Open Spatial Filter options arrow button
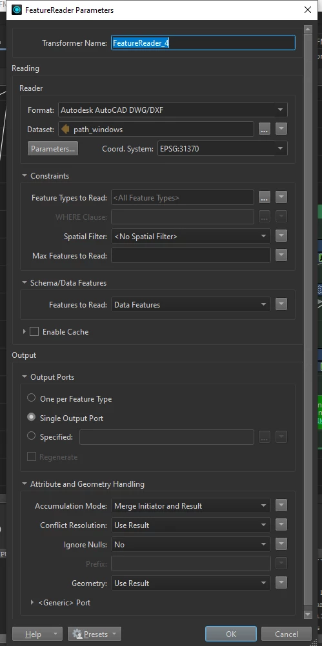 (281, 236)
